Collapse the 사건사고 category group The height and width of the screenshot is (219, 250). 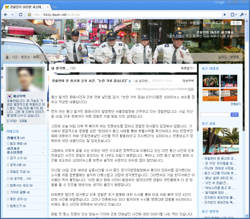[x=43, y=149]
